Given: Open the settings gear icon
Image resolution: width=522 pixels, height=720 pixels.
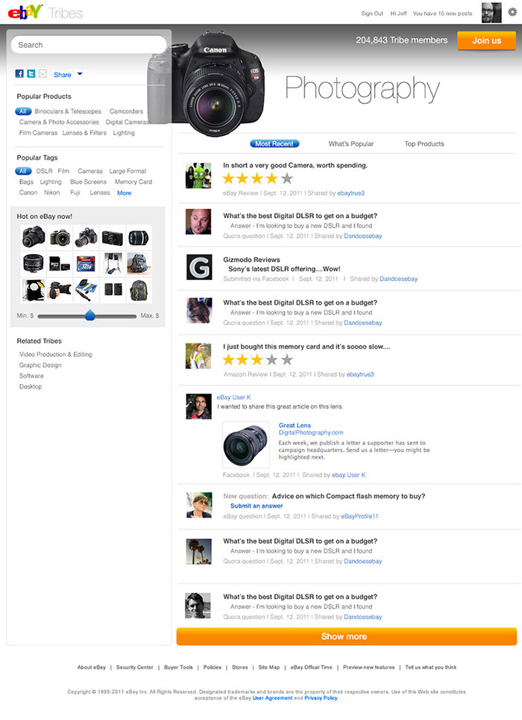Looking at the screenshot, I should tap(512, 12).
